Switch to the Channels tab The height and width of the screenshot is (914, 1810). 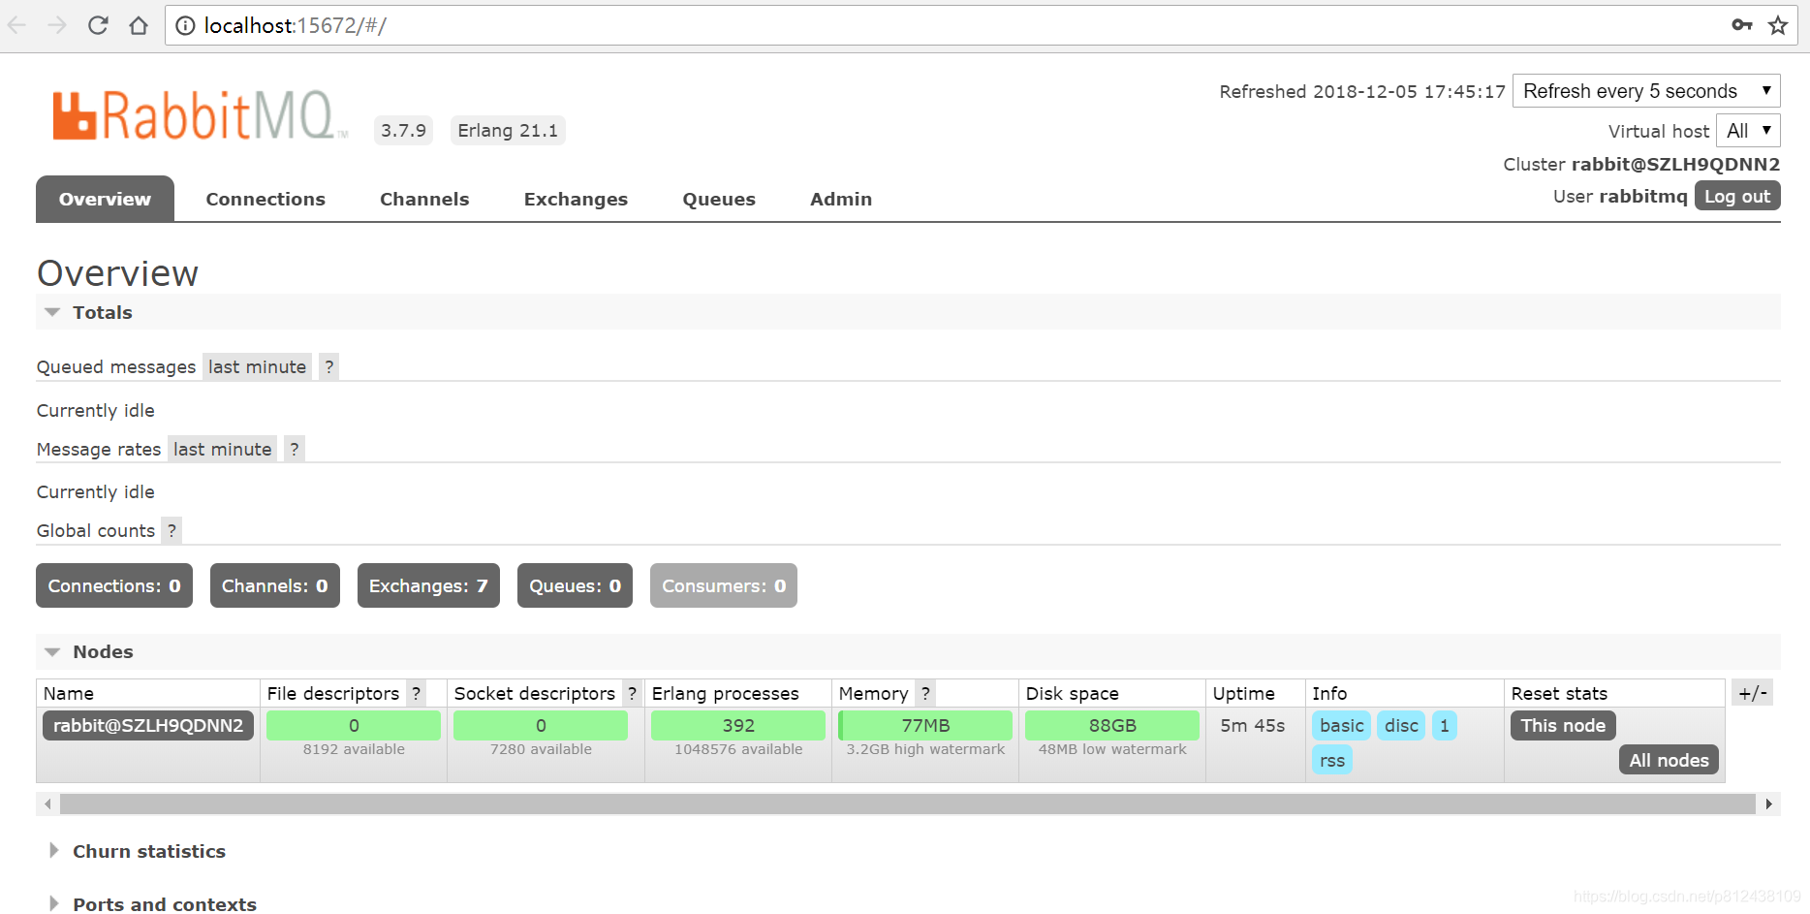[424, 199]
